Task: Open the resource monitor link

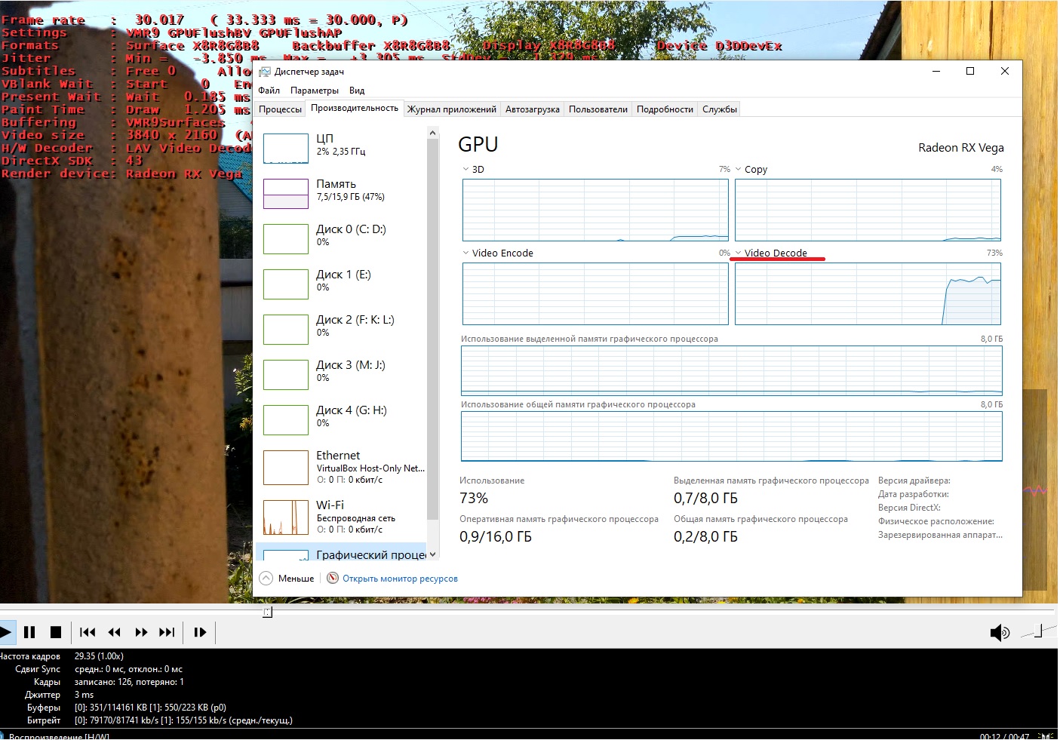Action: coord(400,579)
